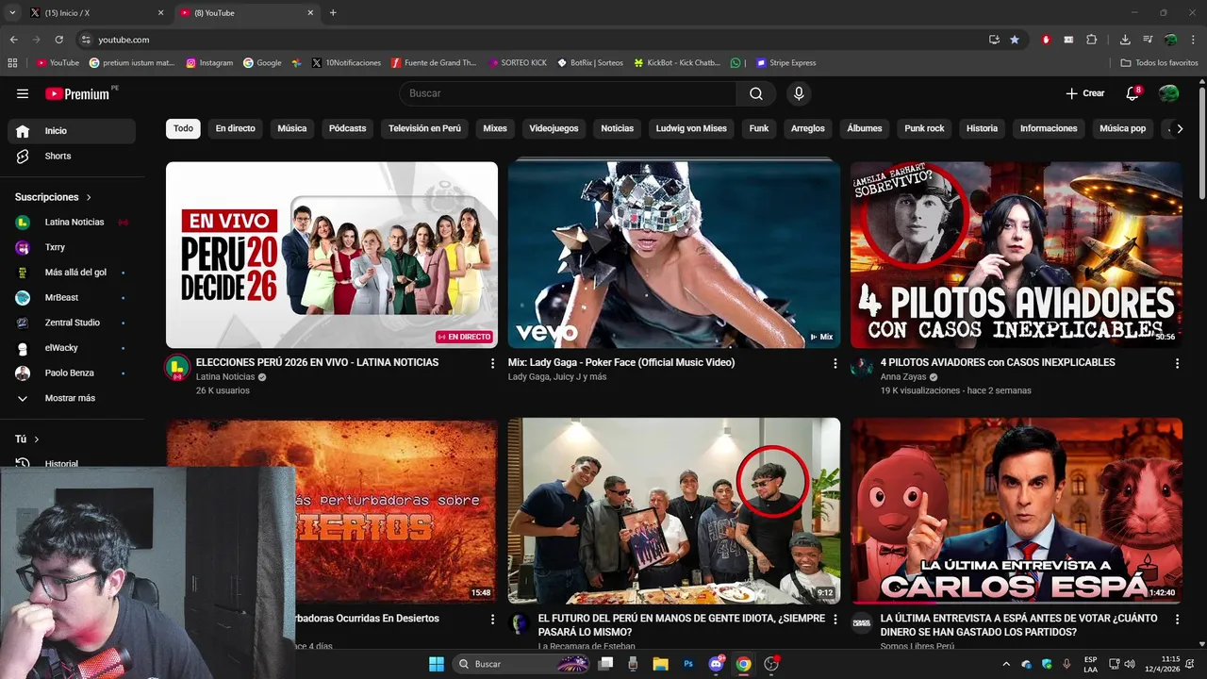Open Perú Decide 2026 live thumbnail
This screenshot has width=1207, height=679.
pos(332,255)
